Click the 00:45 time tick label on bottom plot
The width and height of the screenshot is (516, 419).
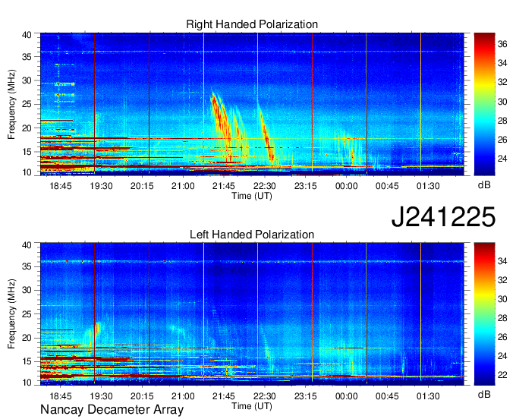[x=387, y=396]
